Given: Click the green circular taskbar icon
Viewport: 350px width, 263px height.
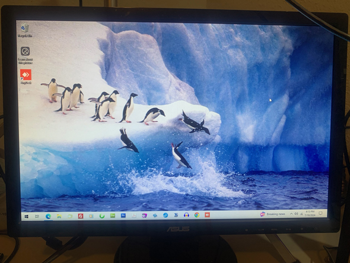Looking at the screenshot, I should [x=102, y=216].
